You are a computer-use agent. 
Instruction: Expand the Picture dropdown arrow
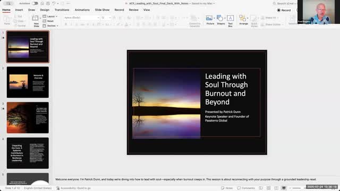click(214, 18)
